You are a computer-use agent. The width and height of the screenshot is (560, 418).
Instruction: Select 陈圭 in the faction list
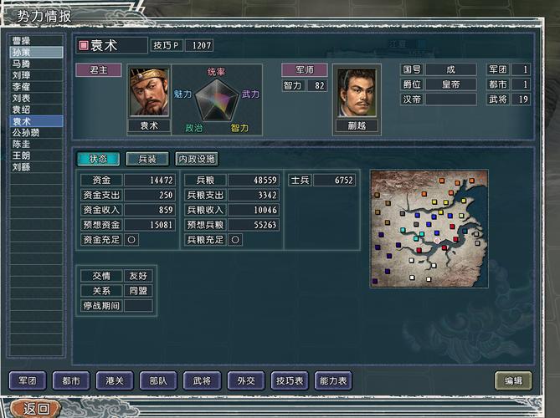click(x=37, y=144)
